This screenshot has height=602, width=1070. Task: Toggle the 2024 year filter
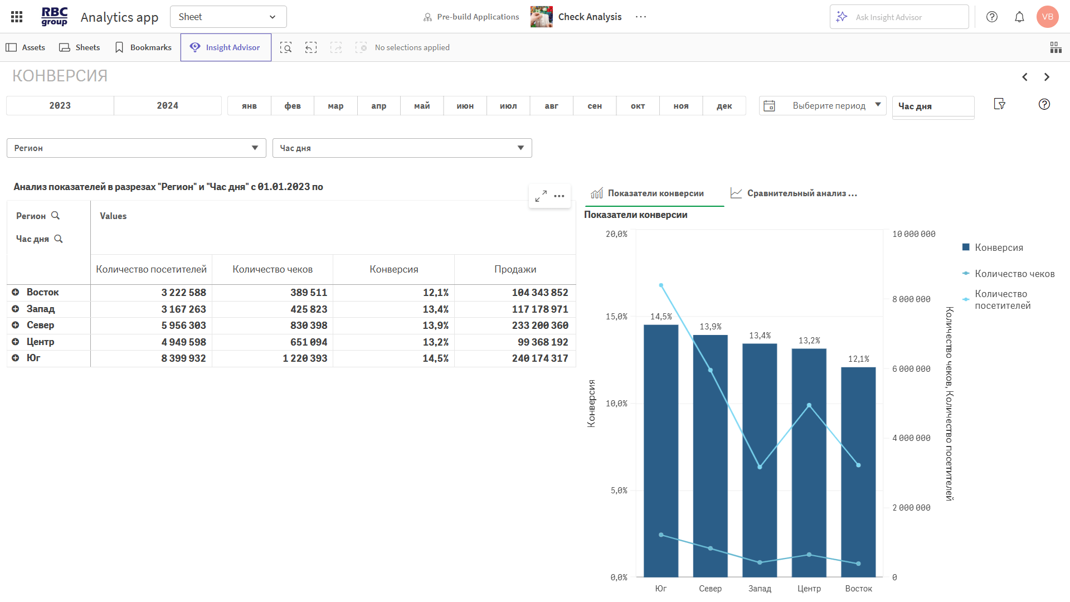pos(167,105)
